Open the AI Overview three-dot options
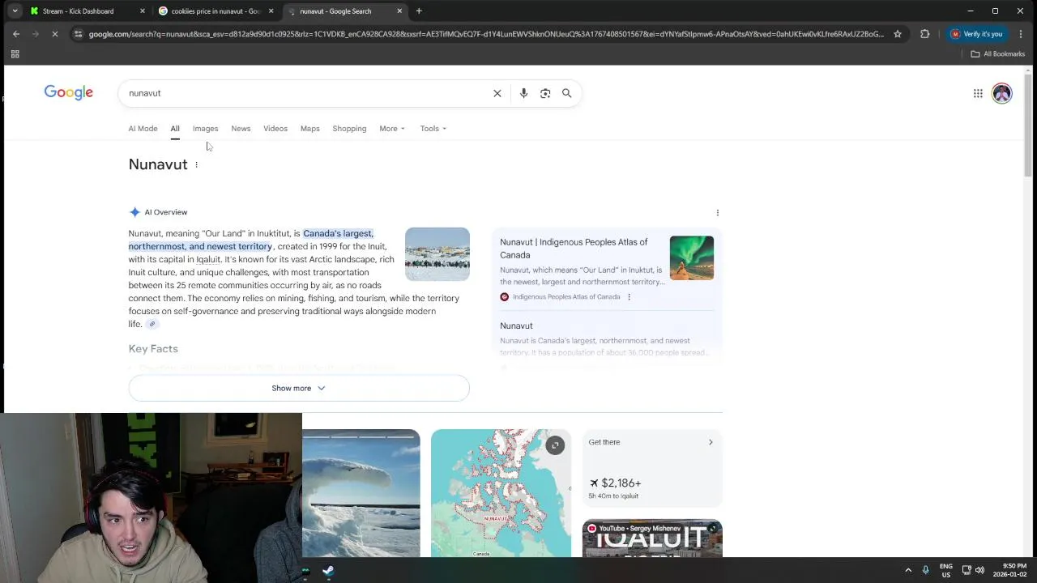The image size is (1037, 583). coord(717,213)
